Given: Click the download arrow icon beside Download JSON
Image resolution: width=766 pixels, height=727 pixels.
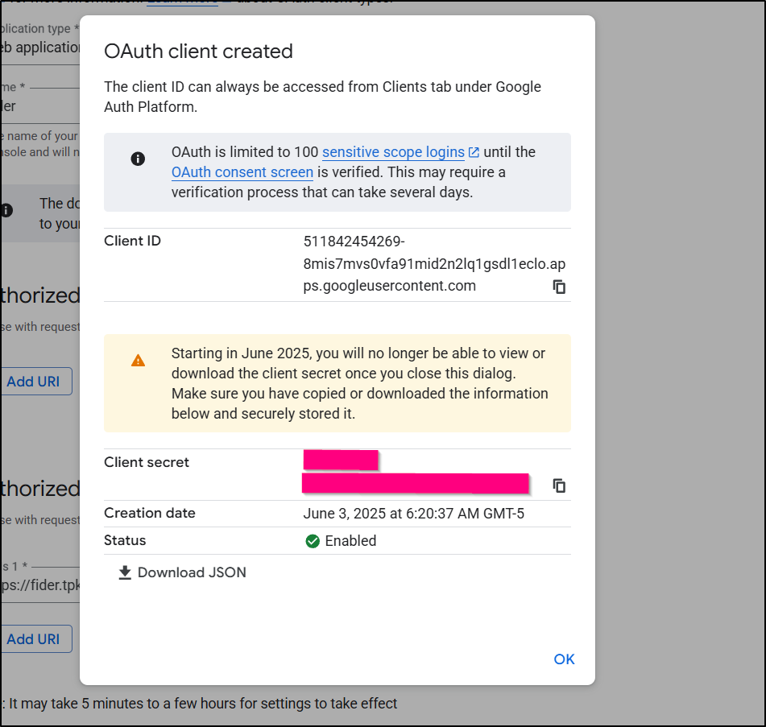Looking at the screenshot, I should [x=125, y=572].
